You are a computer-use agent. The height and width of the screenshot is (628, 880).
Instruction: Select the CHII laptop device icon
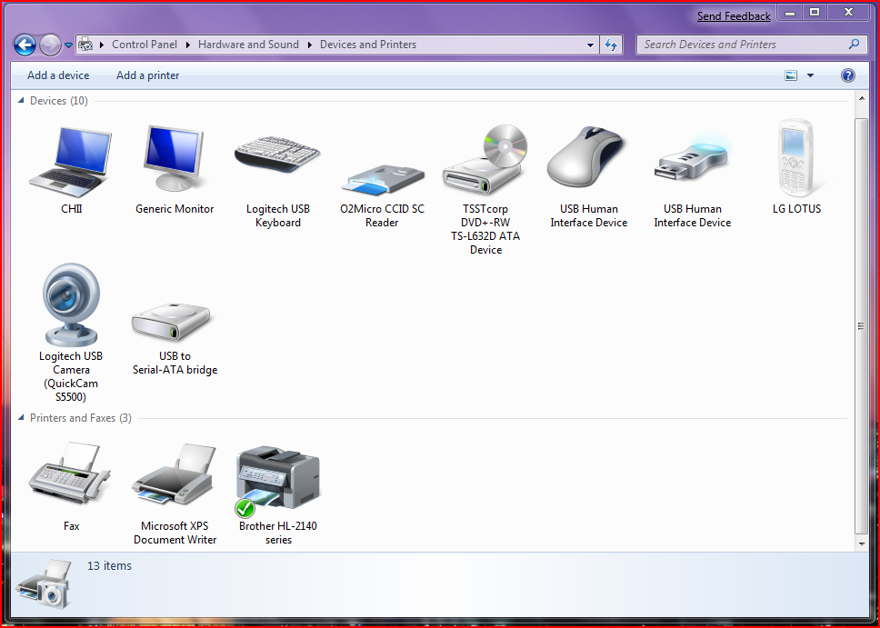point(71,161)
